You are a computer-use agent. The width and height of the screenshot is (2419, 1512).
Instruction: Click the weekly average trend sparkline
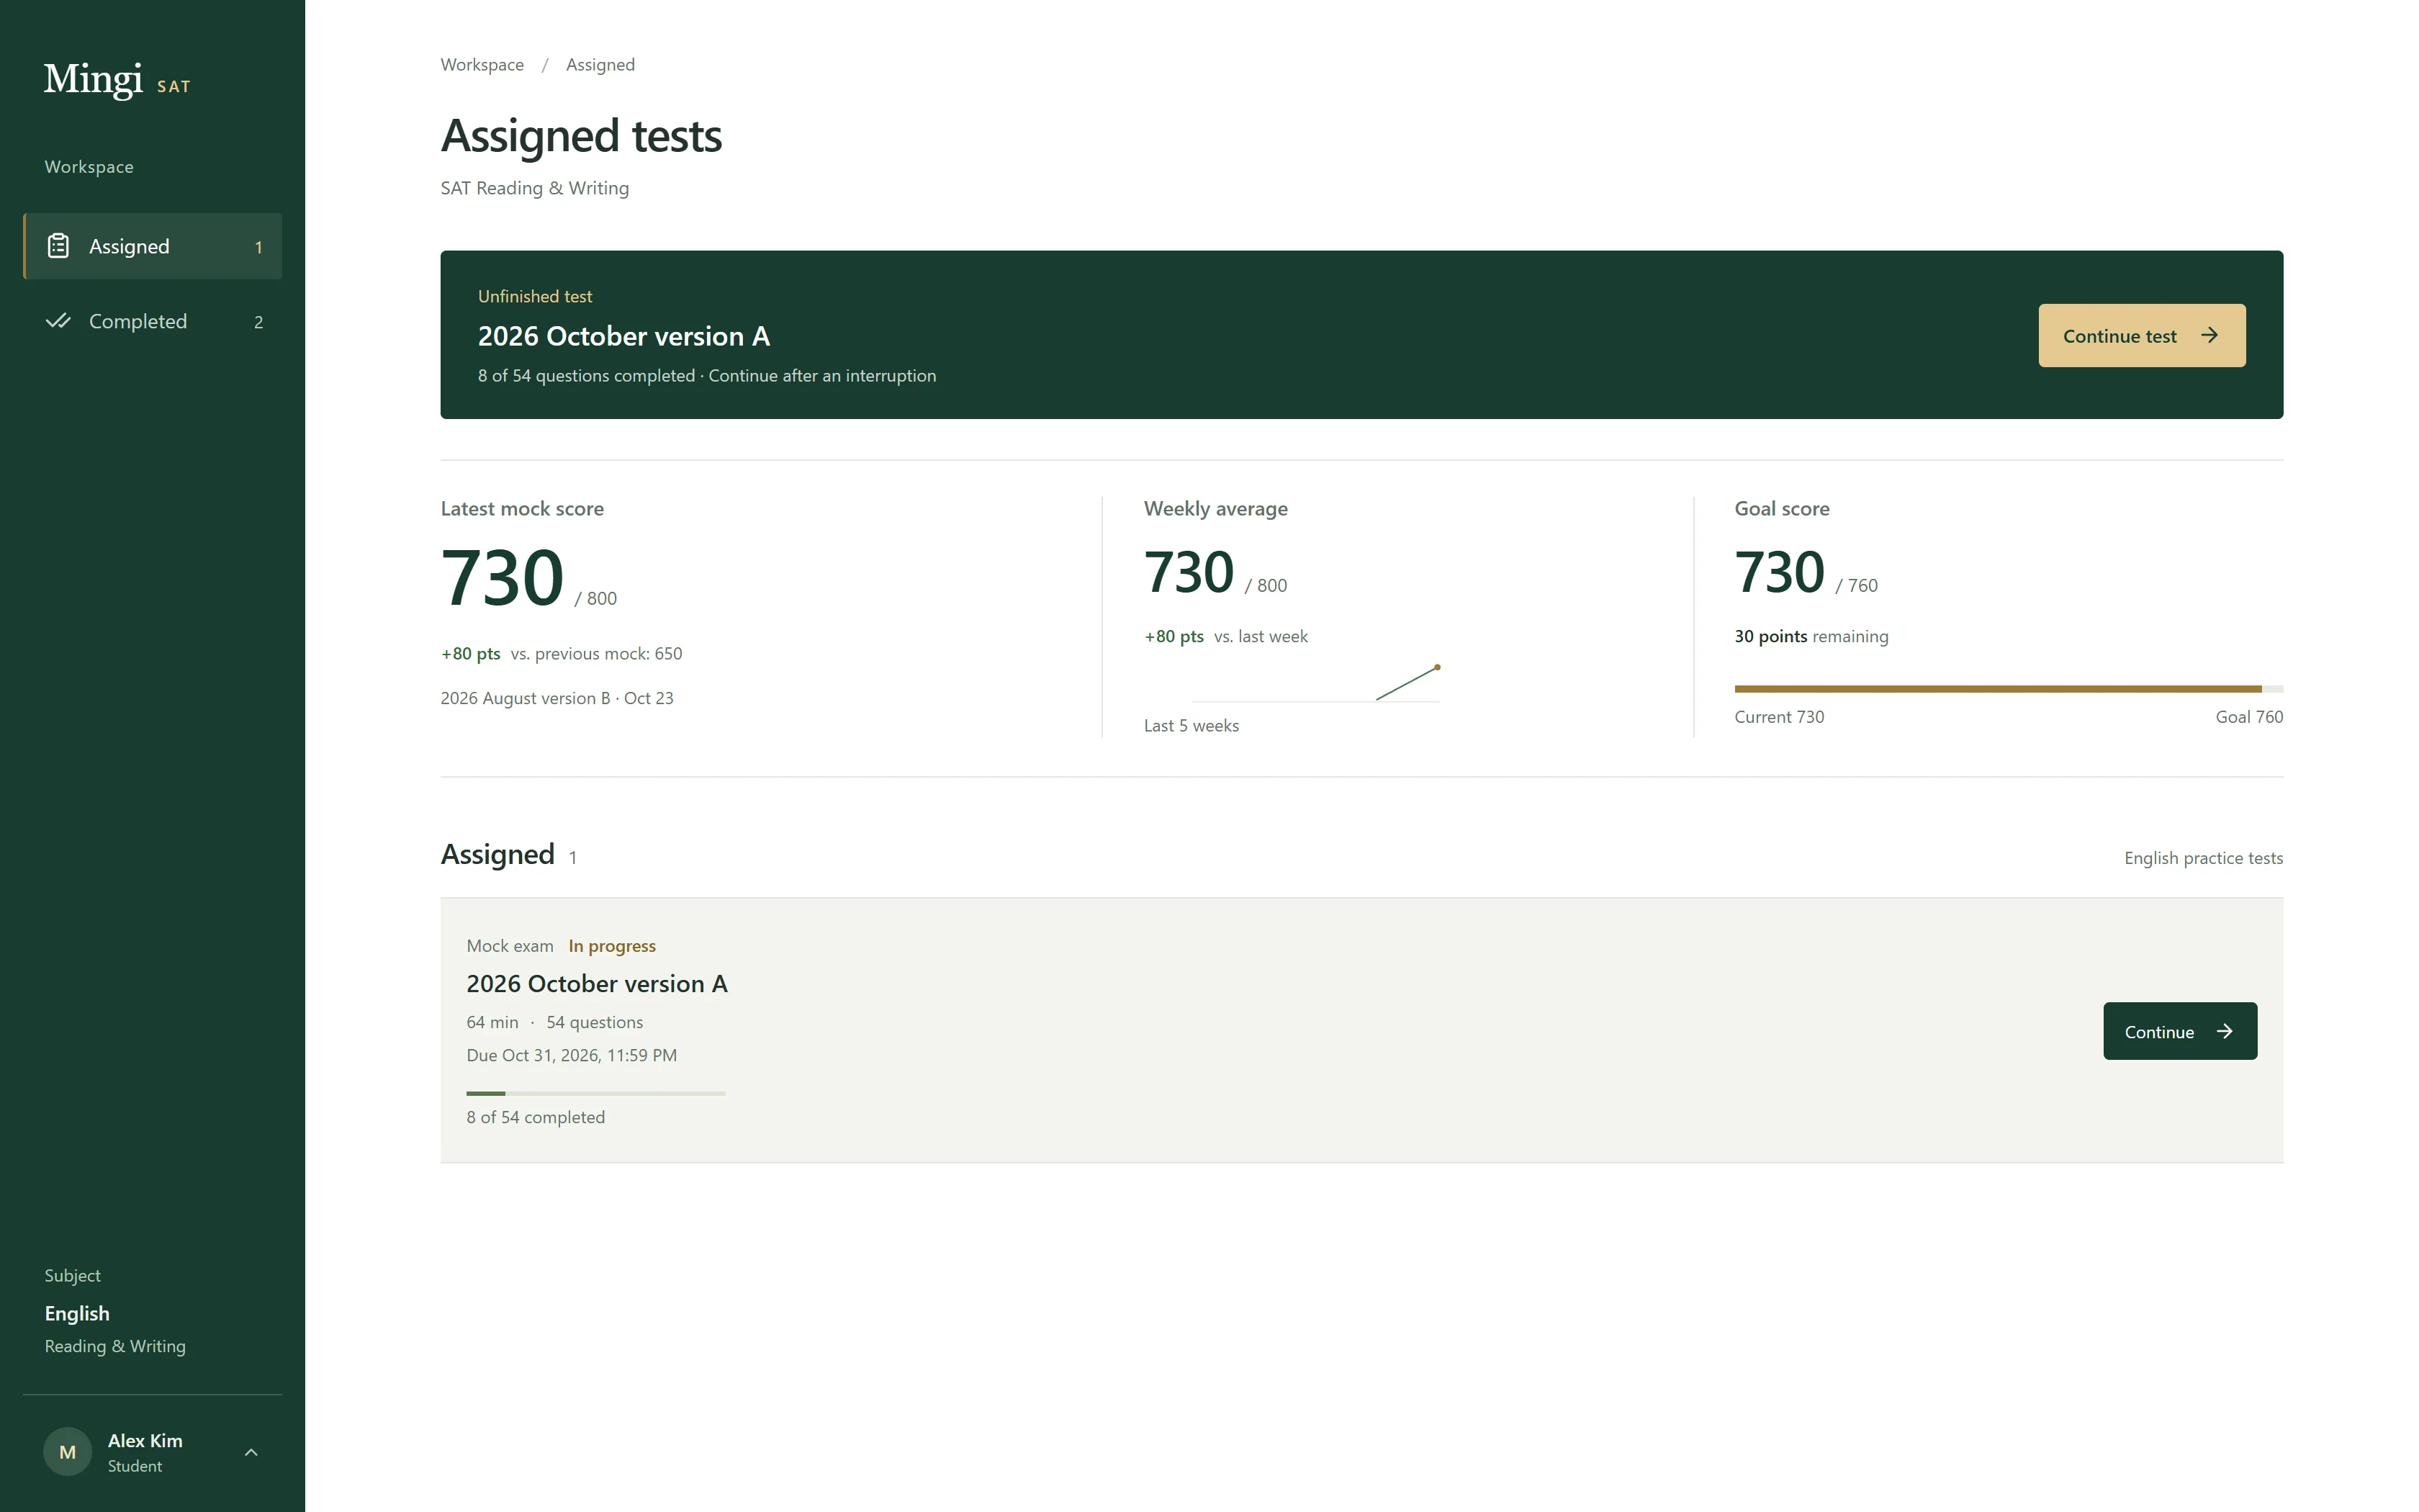(1315, 683)
